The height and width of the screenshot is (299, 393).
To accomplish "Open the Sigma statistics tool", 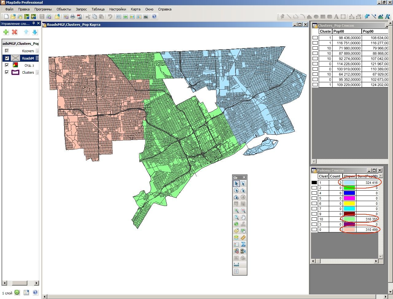I will tap(243, 244).
